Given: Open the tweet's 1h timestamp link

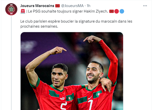Looking at the screenshot, I should [88, 6].
